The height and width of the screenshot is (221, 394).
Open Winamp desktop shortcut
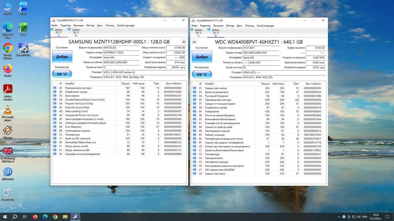[7, 132]
